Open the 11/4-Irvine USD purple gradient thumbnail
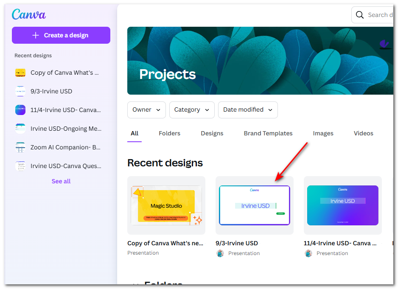Screen dimensions: 398x289 [x=343, y=205]
